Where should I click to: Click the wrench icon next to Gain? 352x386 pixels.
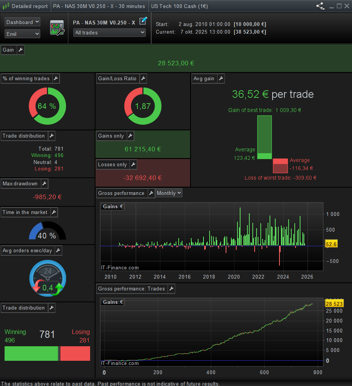[20, 50]
